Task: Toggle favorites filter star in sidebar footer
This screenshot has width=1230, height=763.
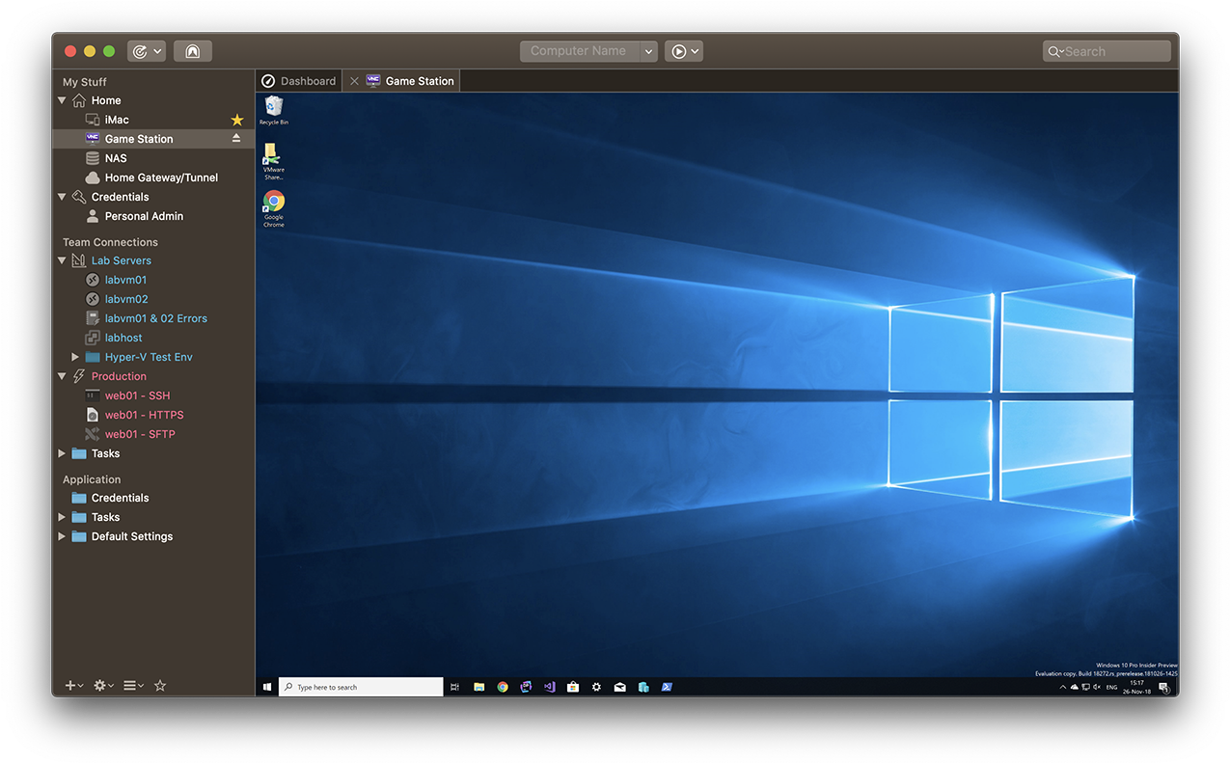Action: pyautogui.click(x=160, y=686)
